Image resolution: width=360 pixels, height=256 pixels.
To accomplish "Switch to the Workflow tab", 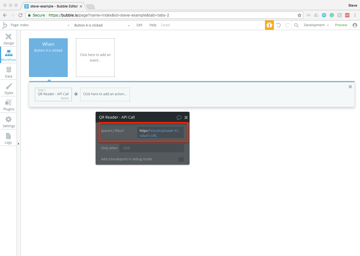I will (9, 55).
